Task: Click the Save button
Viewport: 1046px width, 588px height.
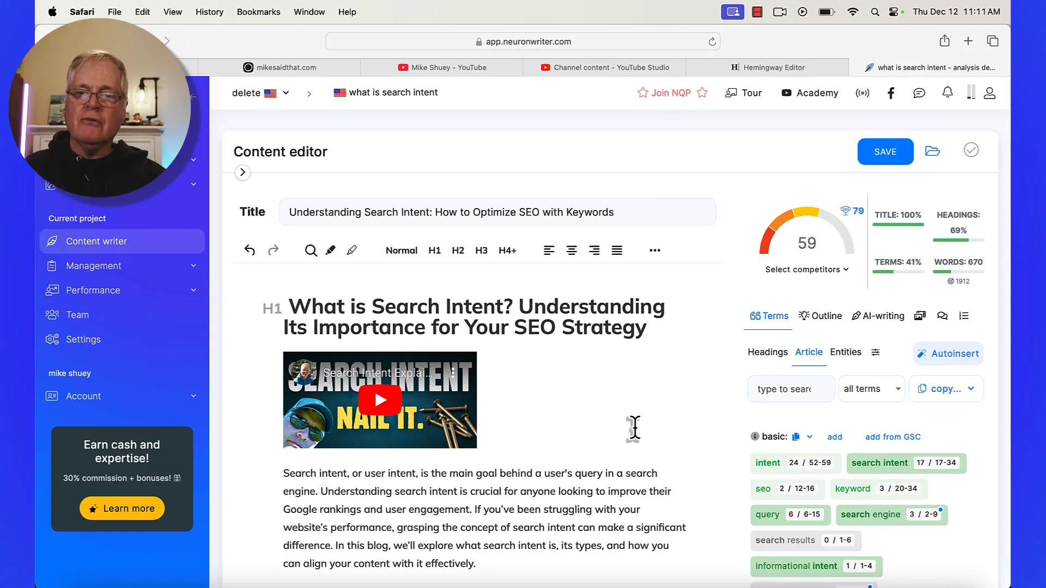Action: pyautogui.click(x=885, y=151)
